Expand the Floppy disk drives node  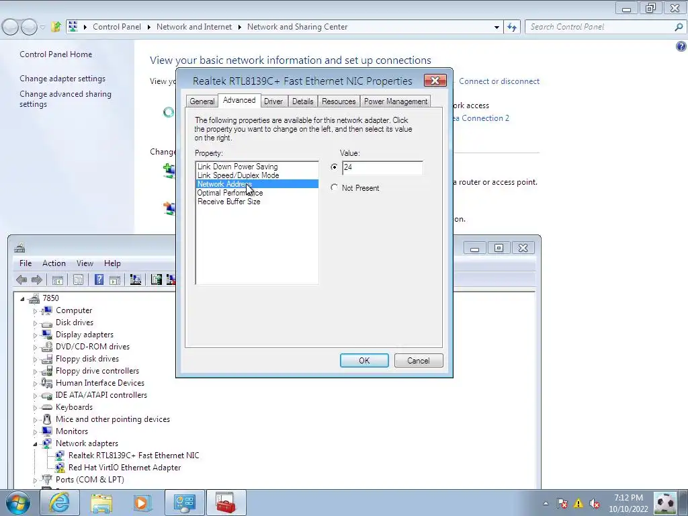[x=36, y=359]
